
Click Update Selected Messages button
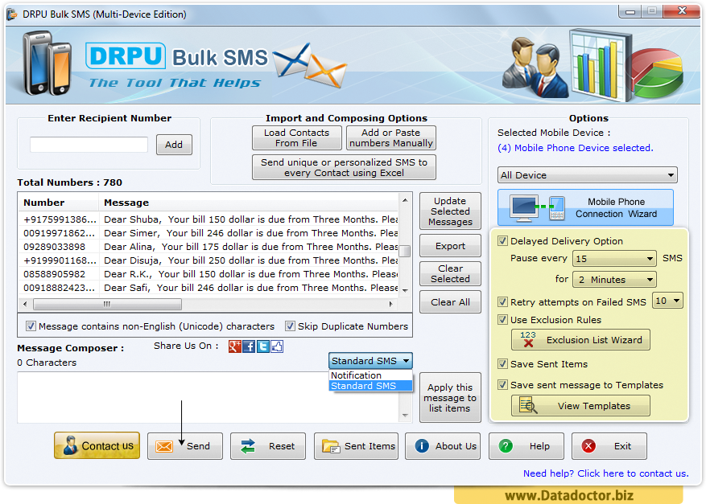click(450, 211)
